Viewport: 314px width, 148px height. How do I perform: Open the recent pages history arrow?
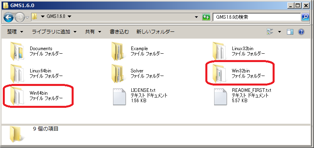[x=27, y=18]
